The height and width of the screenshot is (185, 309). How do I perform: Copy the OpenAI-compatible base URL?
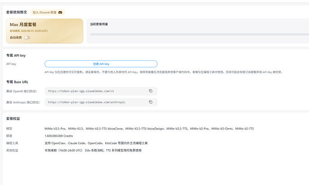pyautogui.click(x=150, y=91)
